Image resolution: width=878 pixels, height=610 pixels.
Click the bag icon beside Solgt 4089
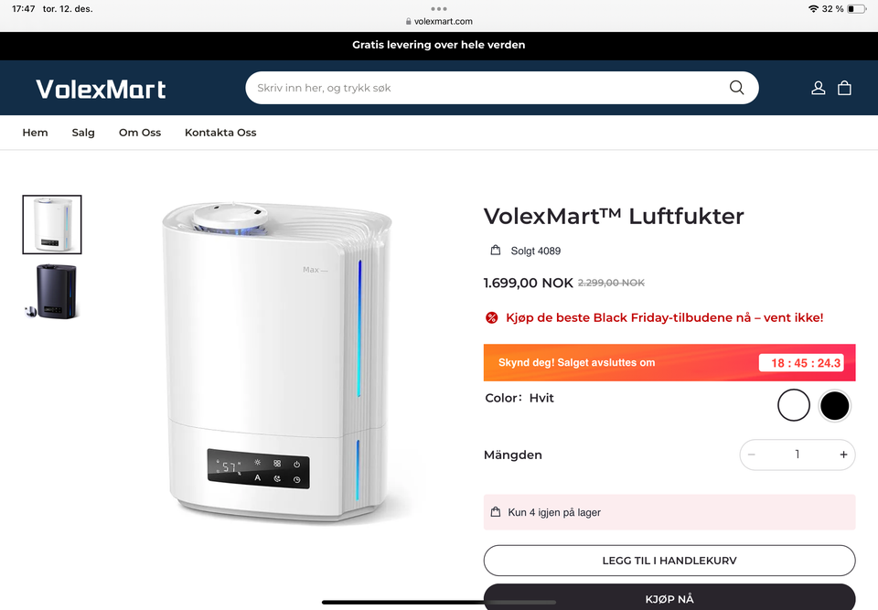pyautogui.click(x=496, y=251)
